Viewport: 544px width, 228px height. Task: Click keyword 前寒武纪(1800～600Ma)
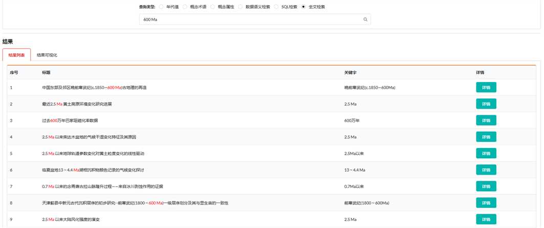(x=367, y=203)
